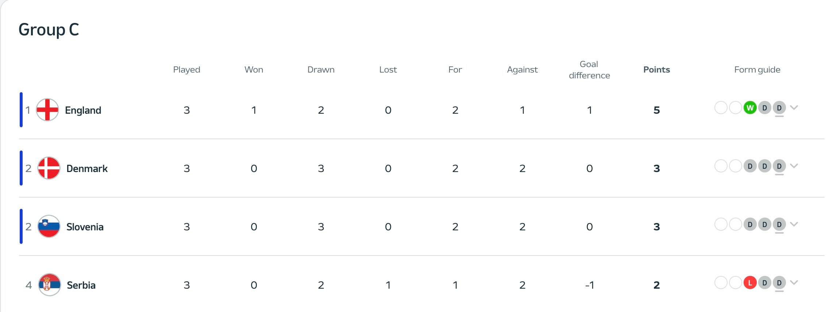Open the England team link
The width and height of the screenshot is (829, 312).
[x=83, y=110]
